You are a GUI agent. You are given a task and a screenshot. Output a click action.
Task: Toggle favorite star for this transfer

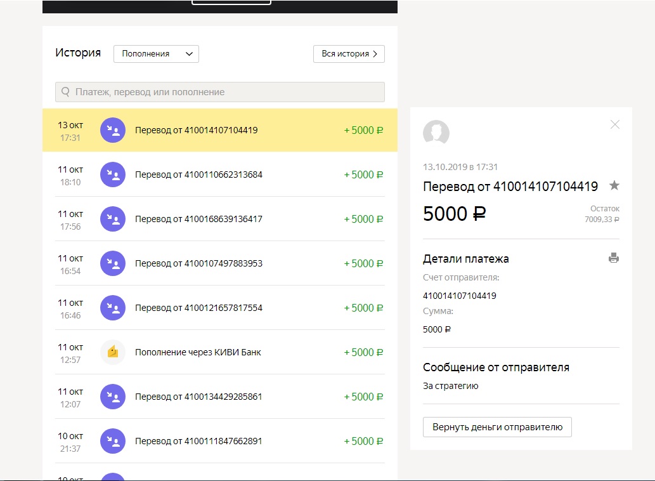tap(614, 185)
